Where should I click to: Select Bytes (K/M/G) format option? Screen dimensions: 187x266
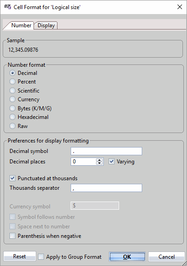pos(12,108)
